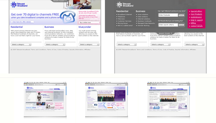Click the 'Buy online now' button
Viewport: 216px width, 123px height.
(x=89, y=22)
